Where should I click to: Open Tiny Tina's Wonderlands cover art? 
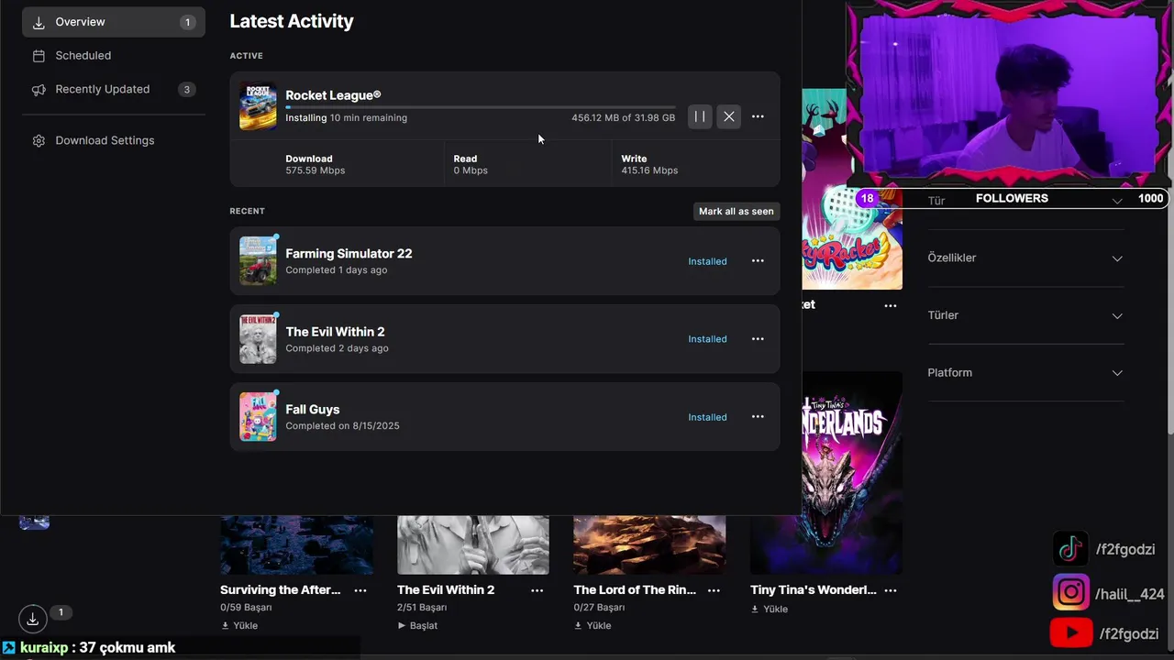point(852,472)
